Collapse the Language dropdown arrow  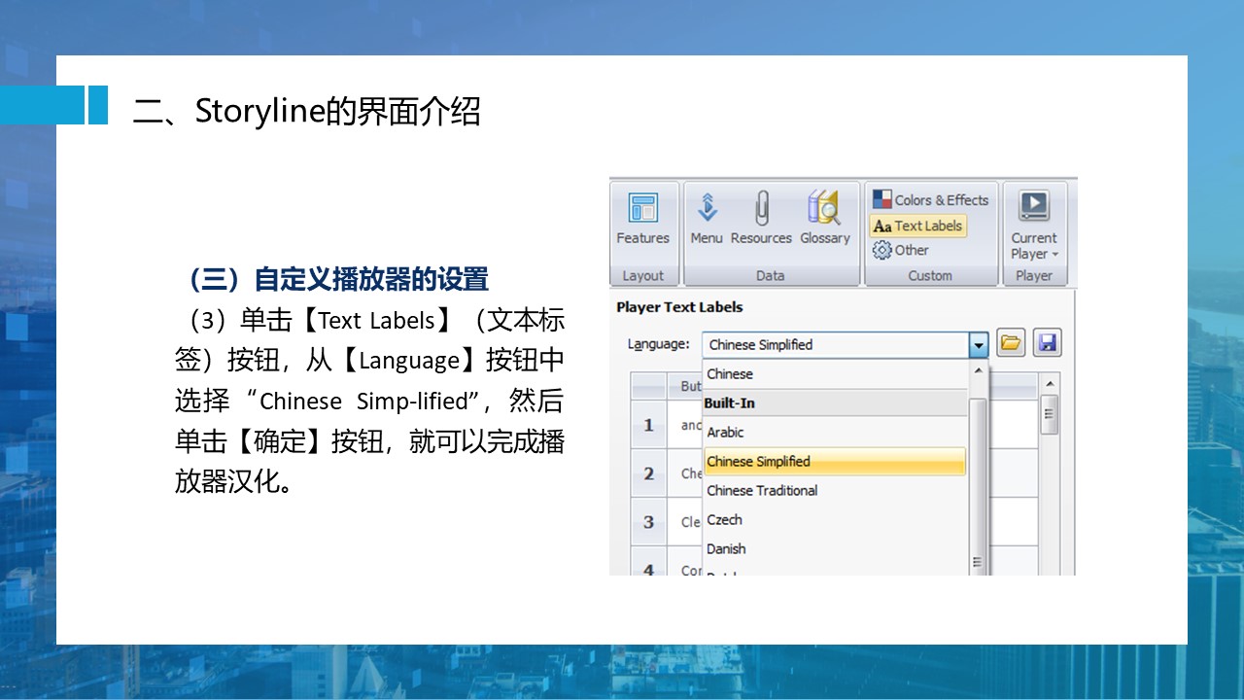(x=979, y=345)
